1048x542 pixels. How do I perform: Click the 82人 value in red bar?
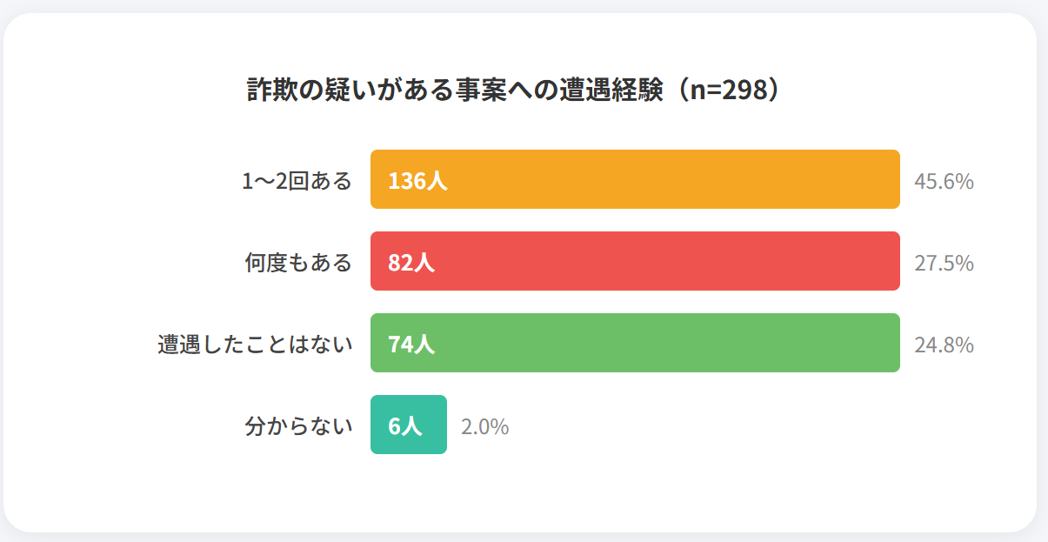click(x=411, y=262)
